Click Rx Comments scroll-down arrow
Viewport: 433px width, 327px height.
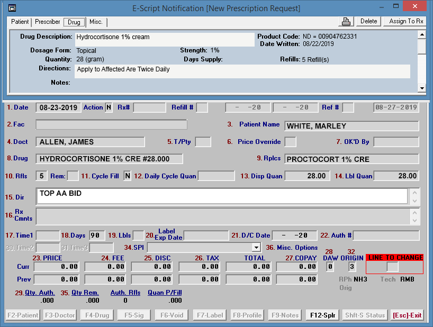coord(414,220)
